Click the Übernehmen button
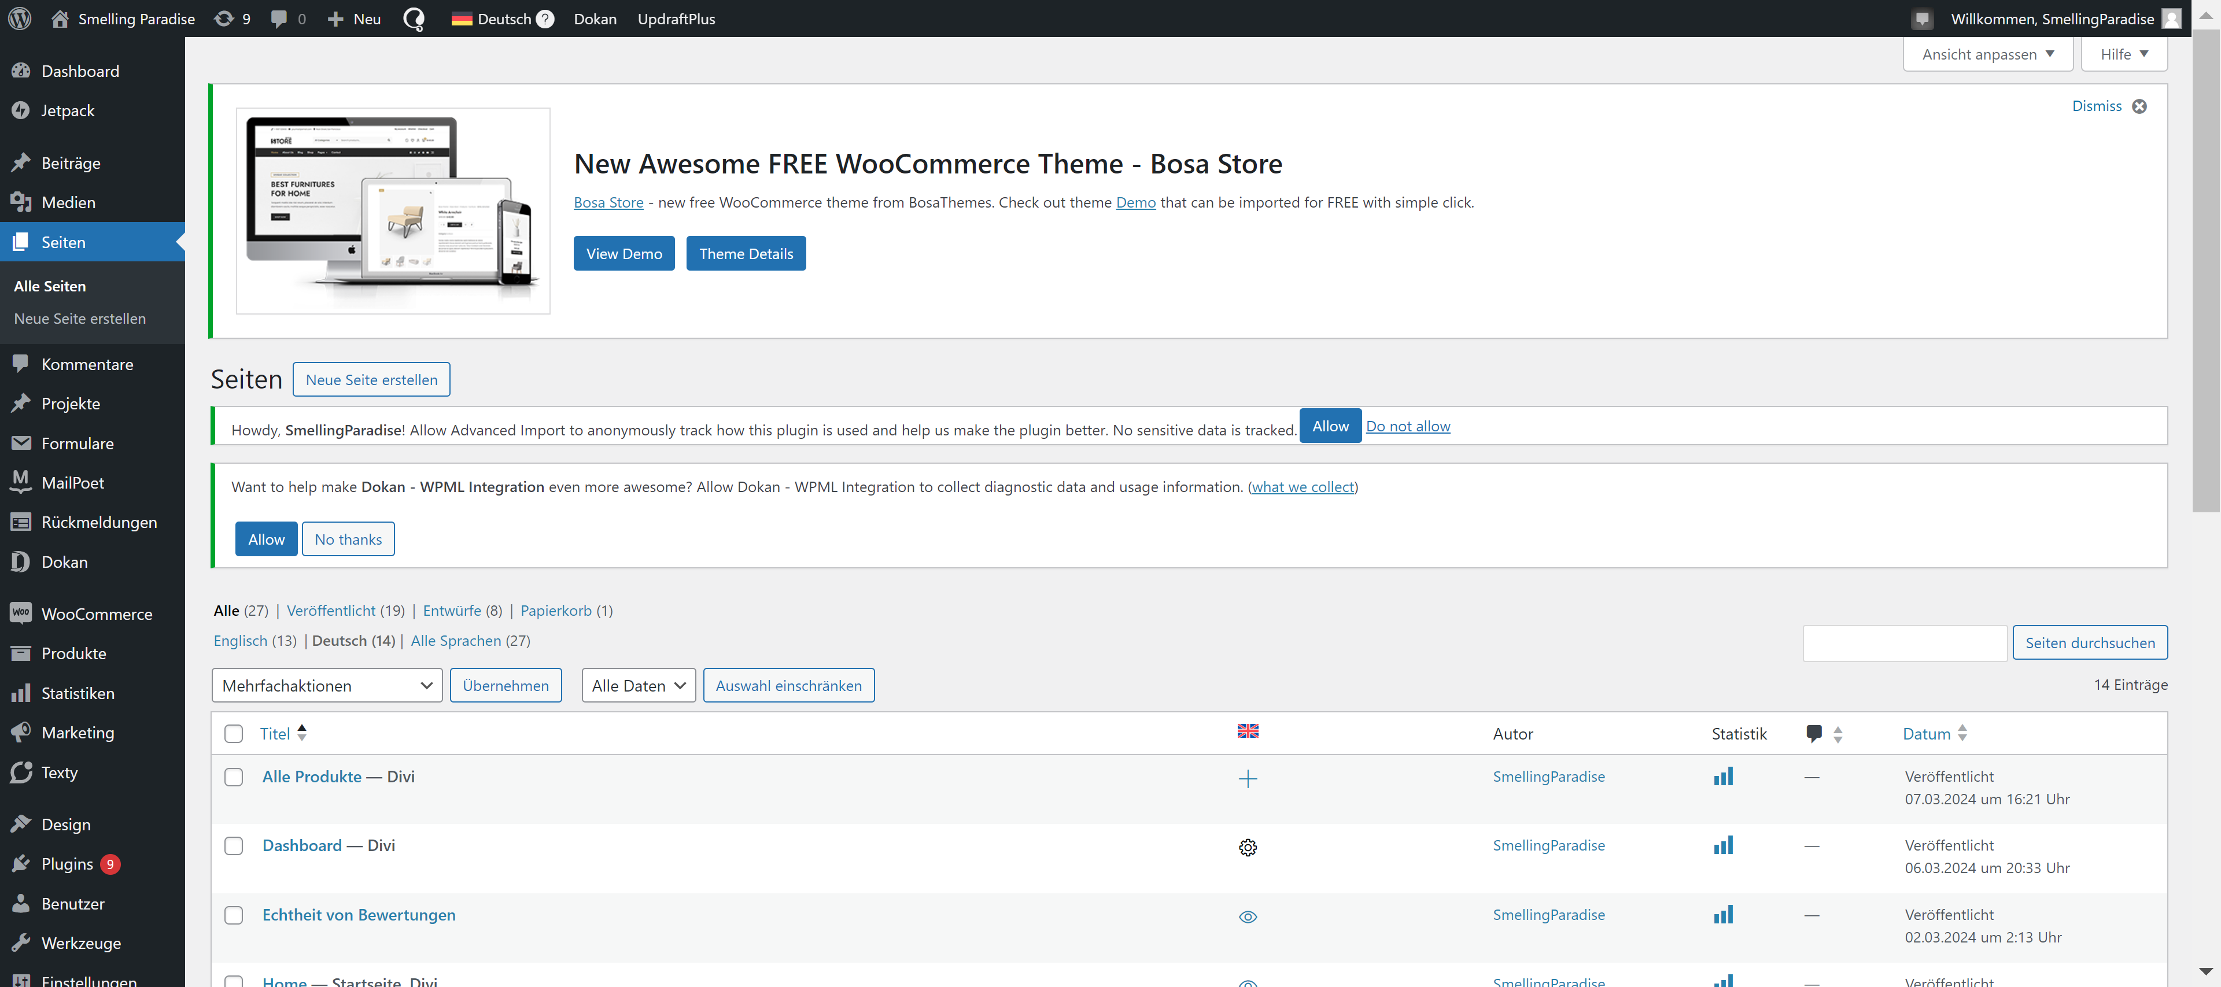 506,685
